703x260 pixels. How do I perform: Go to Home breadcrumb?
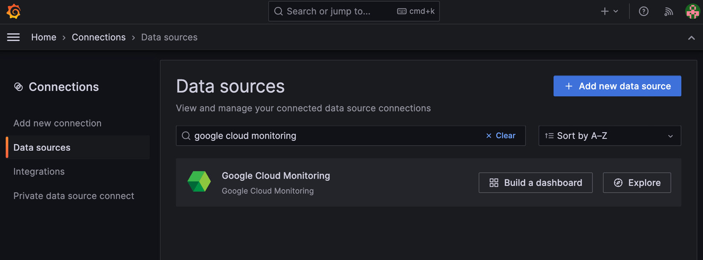pos(43,37)
